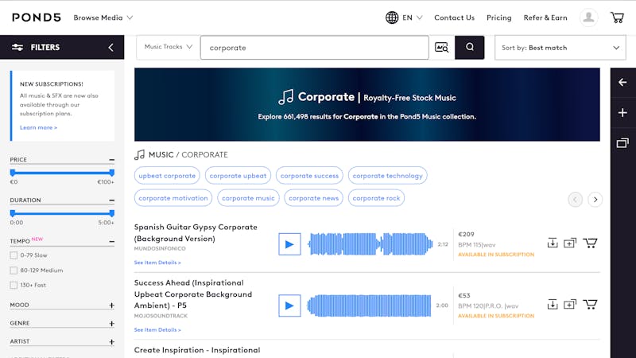Screen dimensions: 636x358
Task: Click the search field containing corporate
Action: (x=314, y=48)
